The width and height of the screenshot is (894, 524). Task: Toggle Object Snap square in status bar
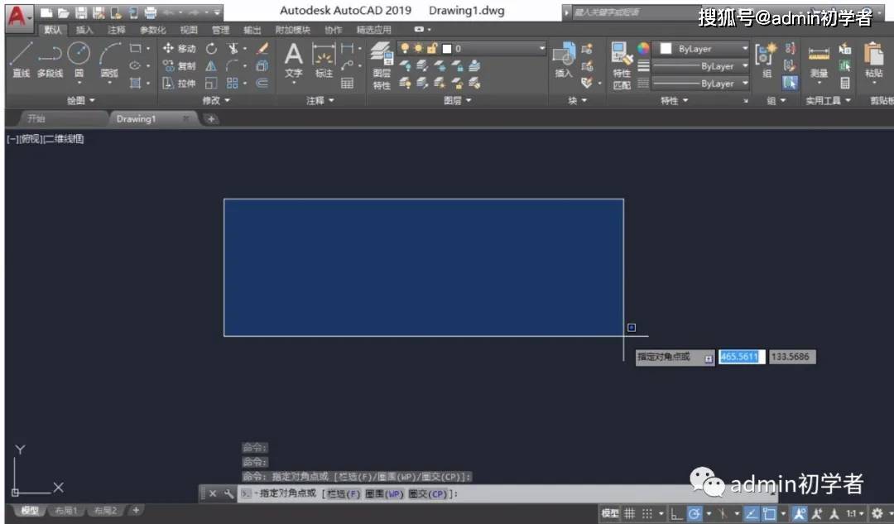769,513
